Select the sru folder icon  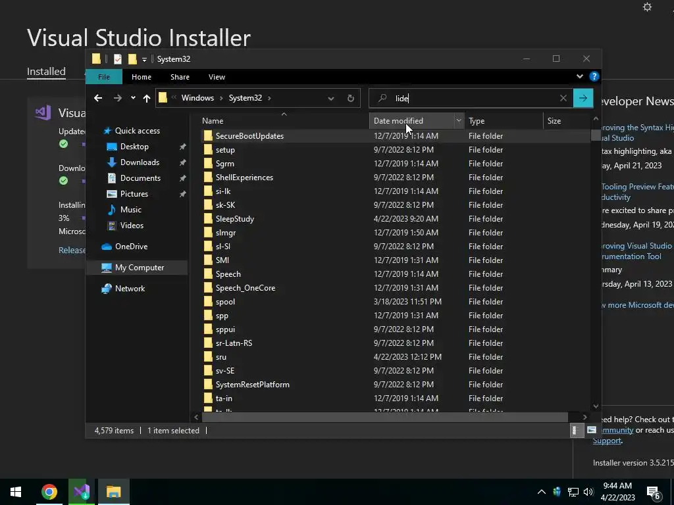pyautogui.click(x=208, y=357)
